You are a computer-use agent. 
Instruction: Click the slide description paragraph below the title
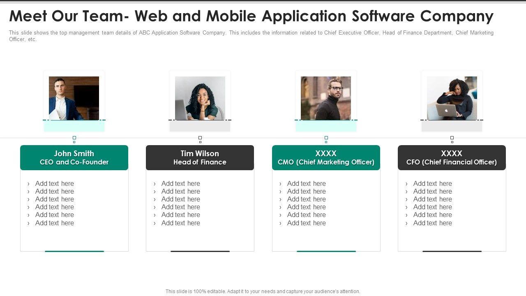coord(251,36)
